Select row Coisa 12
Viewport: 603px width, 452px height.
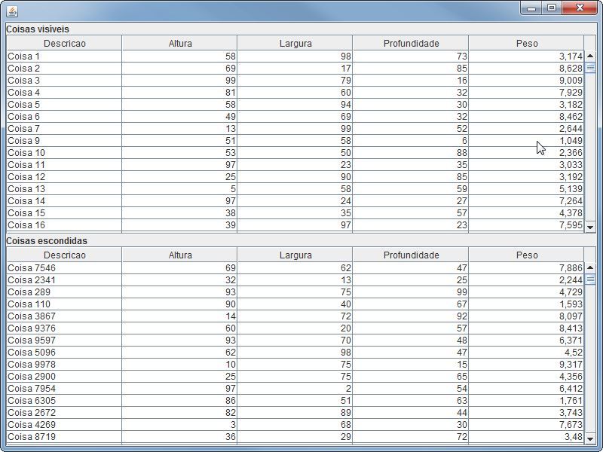coord(295,176)
